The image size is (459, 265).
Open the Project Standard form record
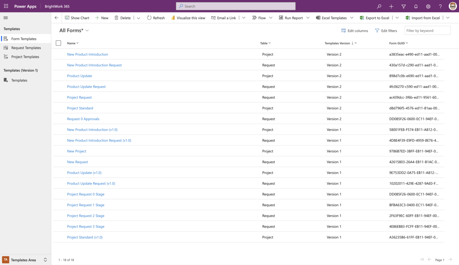pyautogui.click(x=80, y=108)
